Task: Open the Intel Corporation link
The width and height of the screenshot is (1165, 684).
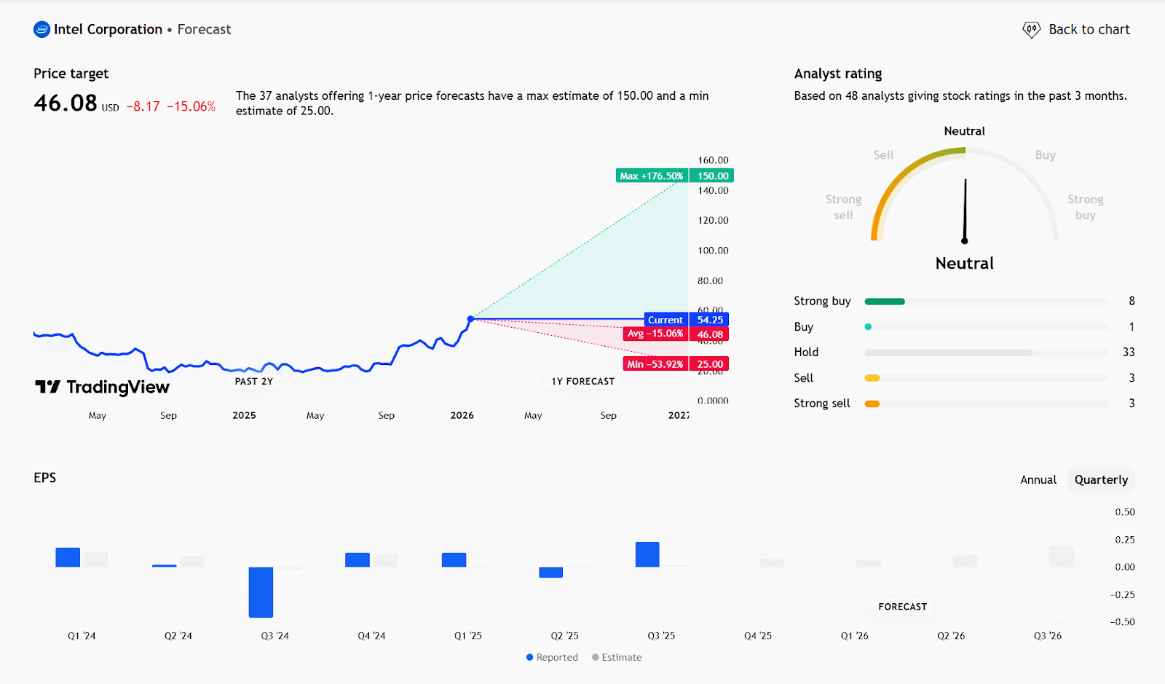Action: [x=108, y=30]
